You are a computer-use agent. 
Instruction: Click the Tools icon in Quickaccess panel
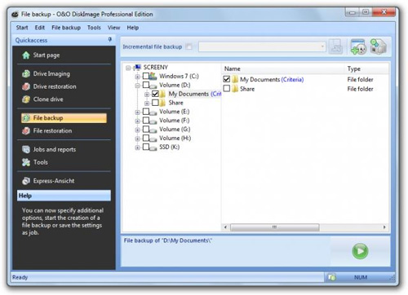26,162
